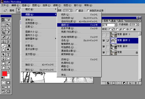Click the delete layer trash icon
145x99 pixels.
pos(136,83)
